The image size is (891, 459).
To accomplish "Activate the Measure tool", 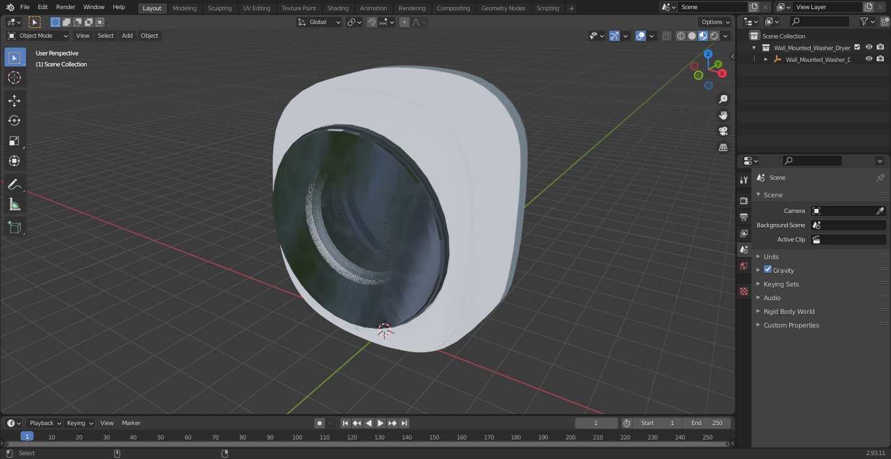I will pyautogui.click(x=14, y=204).
